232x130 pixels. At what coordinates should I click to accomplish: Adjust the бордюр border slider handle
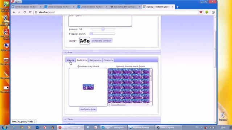click(91, 34)
